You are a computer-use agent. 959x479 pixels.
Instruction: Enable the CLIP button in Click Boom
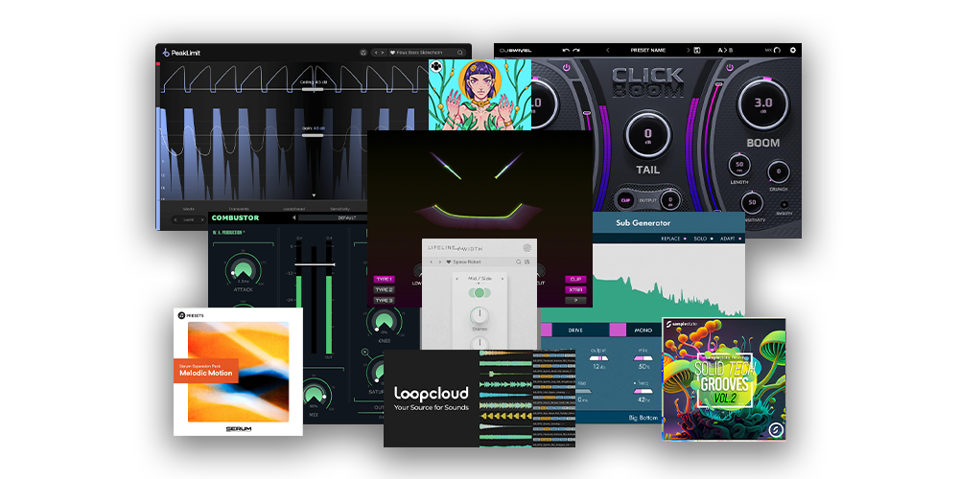point(625,200)
